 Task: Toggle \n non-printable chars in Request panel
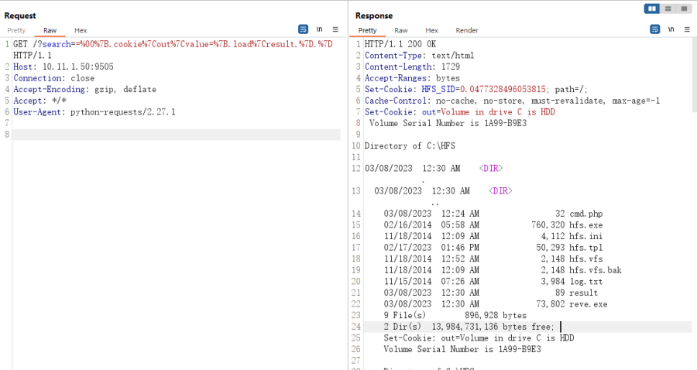point(319,29)
